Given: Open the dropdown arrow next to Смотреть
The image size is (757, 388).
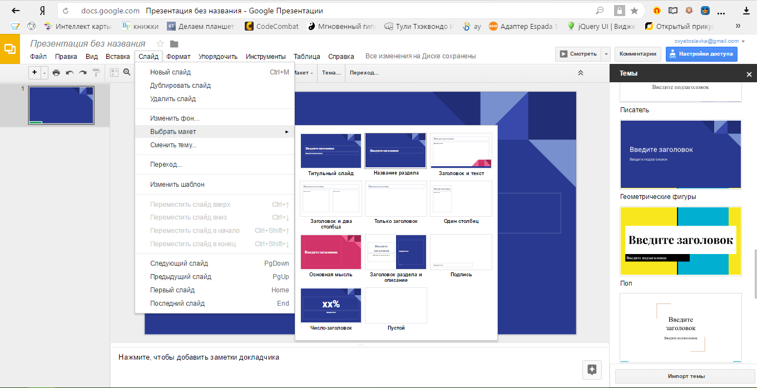Looking at the screenshot, I should tap(606, 54).
